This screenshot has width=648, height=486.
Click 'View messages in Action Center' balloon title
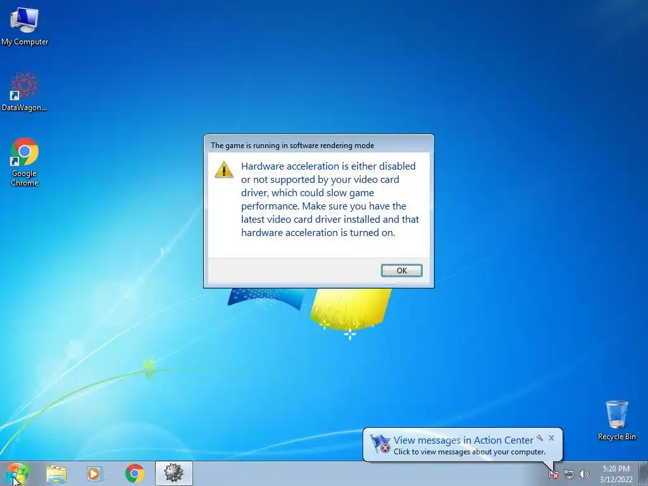coord(463,440)
